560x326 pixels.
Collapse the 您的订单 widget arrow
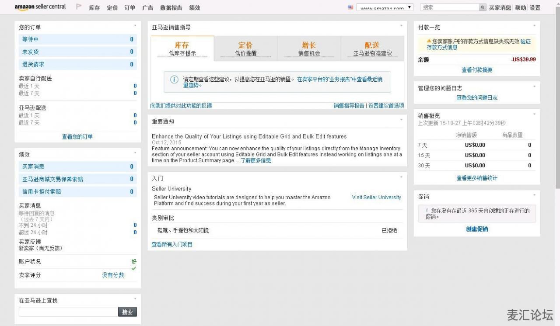click(135, 26)
